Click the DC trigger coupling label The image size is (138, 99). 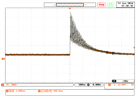(133, 85)
